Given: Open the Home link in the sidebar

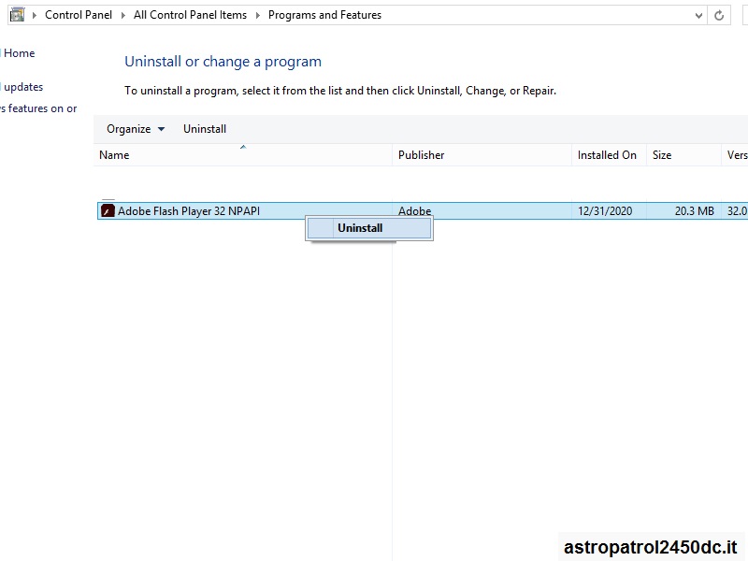Looking at the screenshot, I should [19, 53].
